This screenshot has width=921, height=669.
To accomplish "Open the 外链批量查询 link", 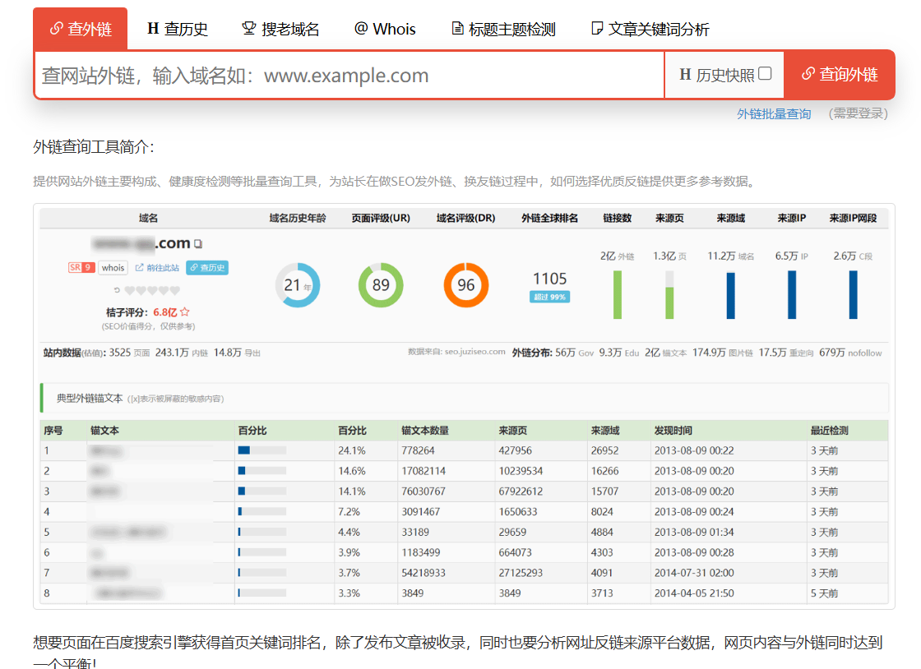I will click(x=774, y=113).
